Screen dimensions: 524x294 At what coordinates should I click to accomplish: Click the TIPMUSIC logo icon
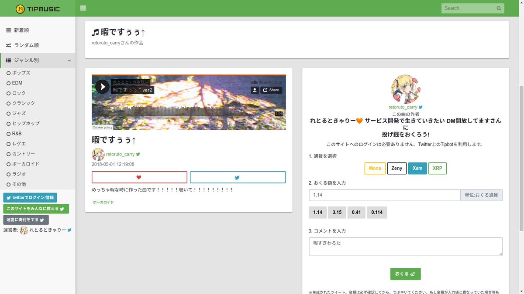point(20,8)
